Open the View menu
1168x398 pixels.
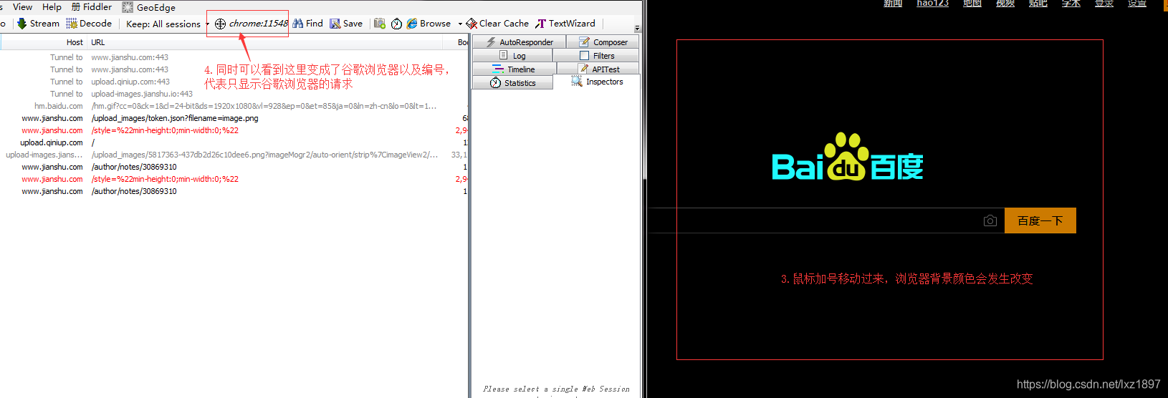(22, 6)
